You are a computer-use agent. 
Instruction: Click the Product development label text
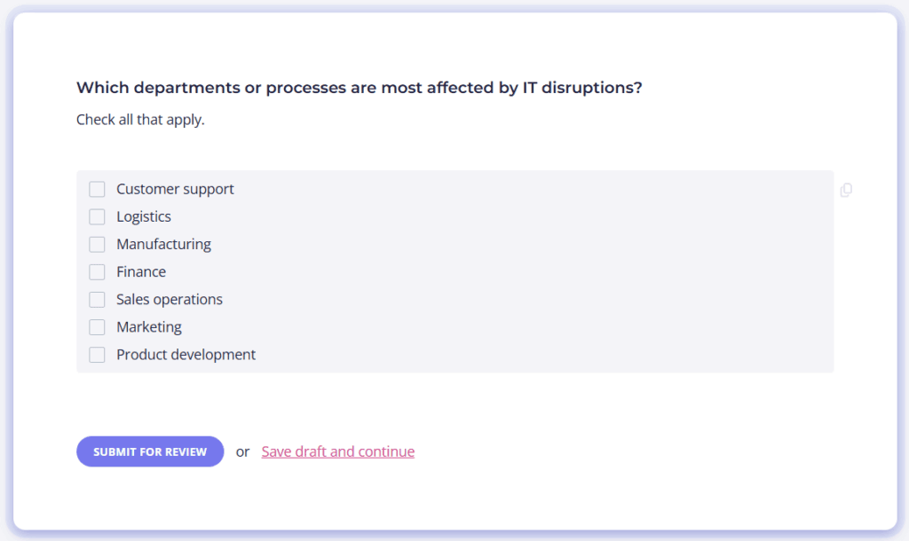[x=186, y=355]
